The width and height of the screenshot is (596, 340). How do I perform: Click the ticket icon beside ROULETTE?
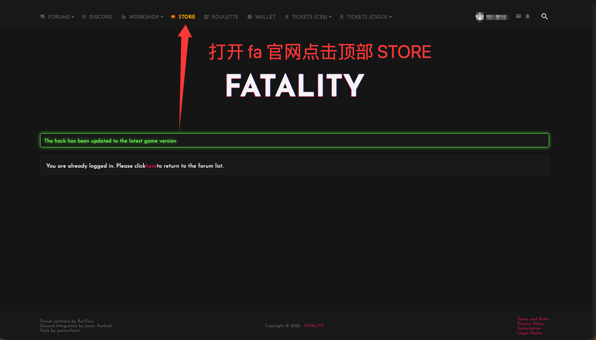click(206, 16)
